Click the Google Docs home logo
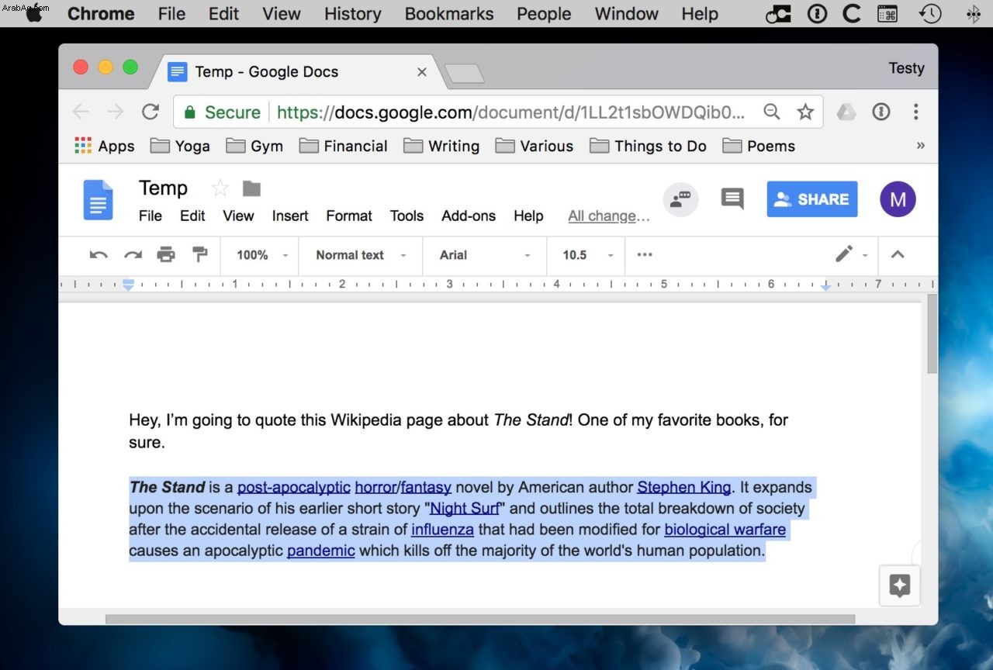The height and width of the screenshot is (670, 993). (x=99, y=200)
